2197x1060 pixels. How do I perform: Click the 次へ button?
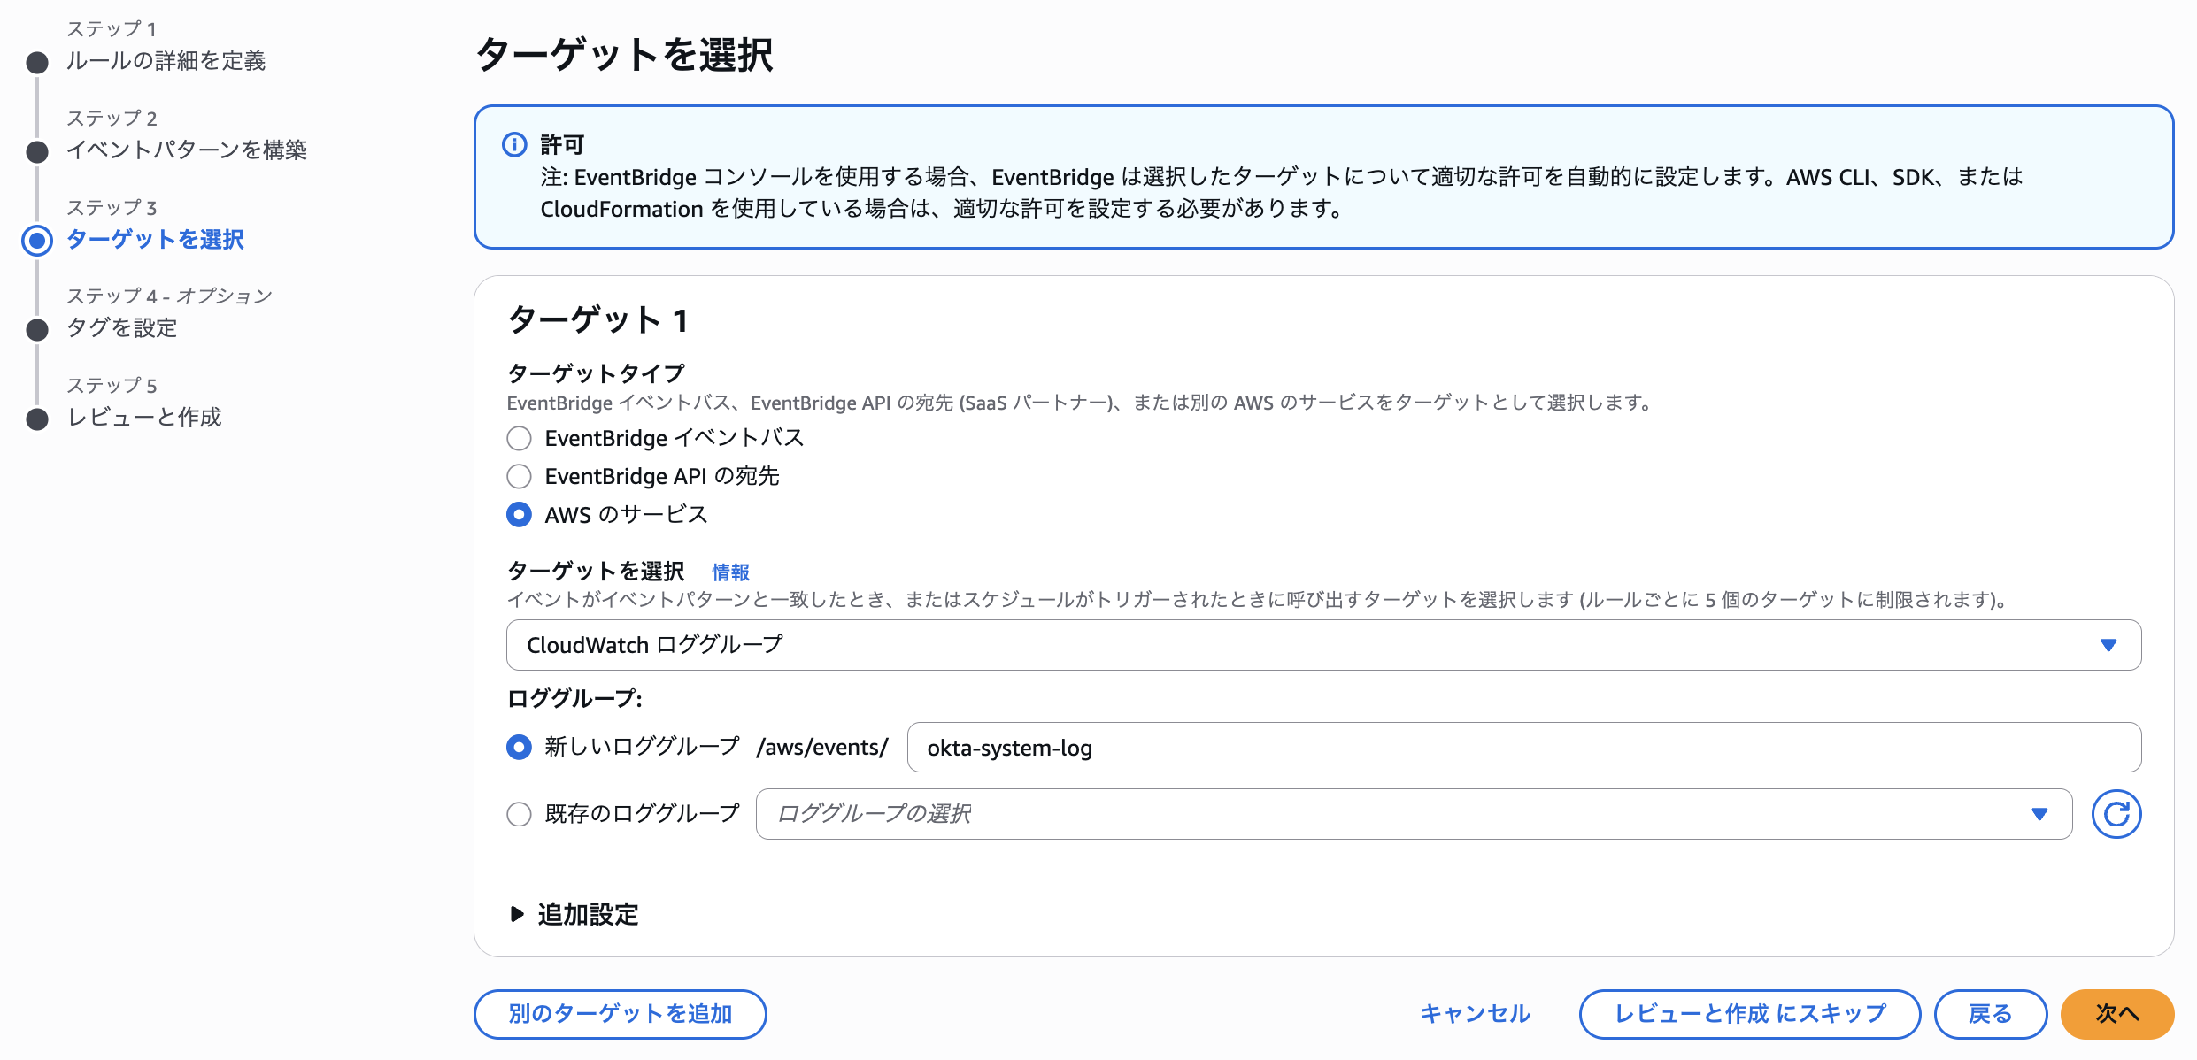(2117, 1014)
